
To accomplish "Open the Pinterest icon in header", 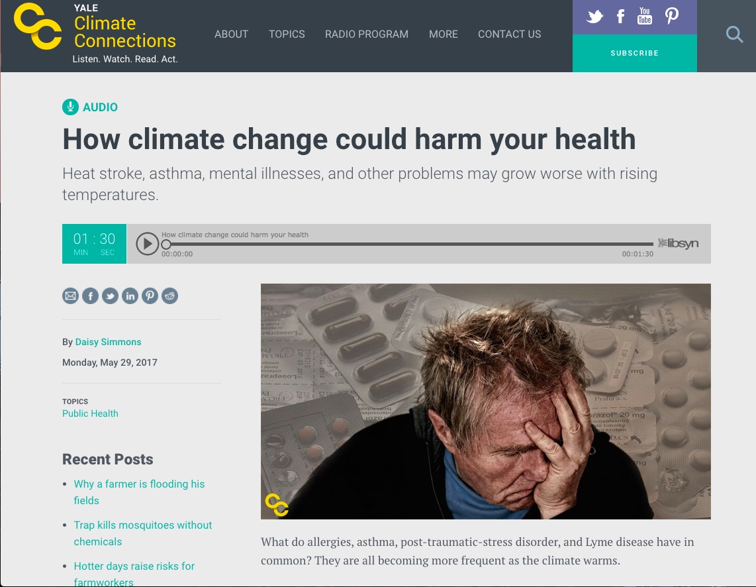I will [672, 16].
